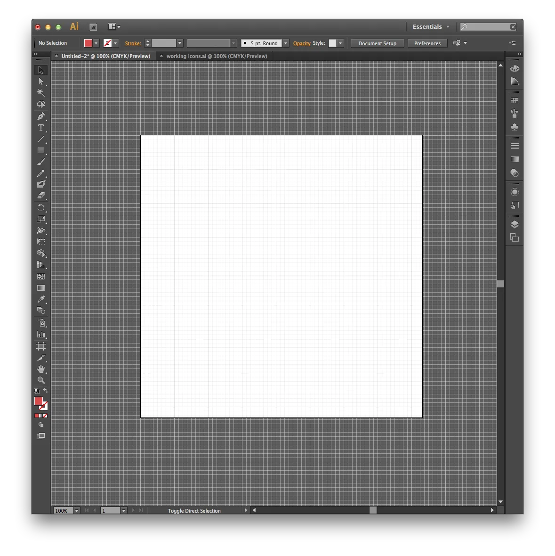555x556 pixels.
Task: Click the search field
Action: [x=488, y=26]
